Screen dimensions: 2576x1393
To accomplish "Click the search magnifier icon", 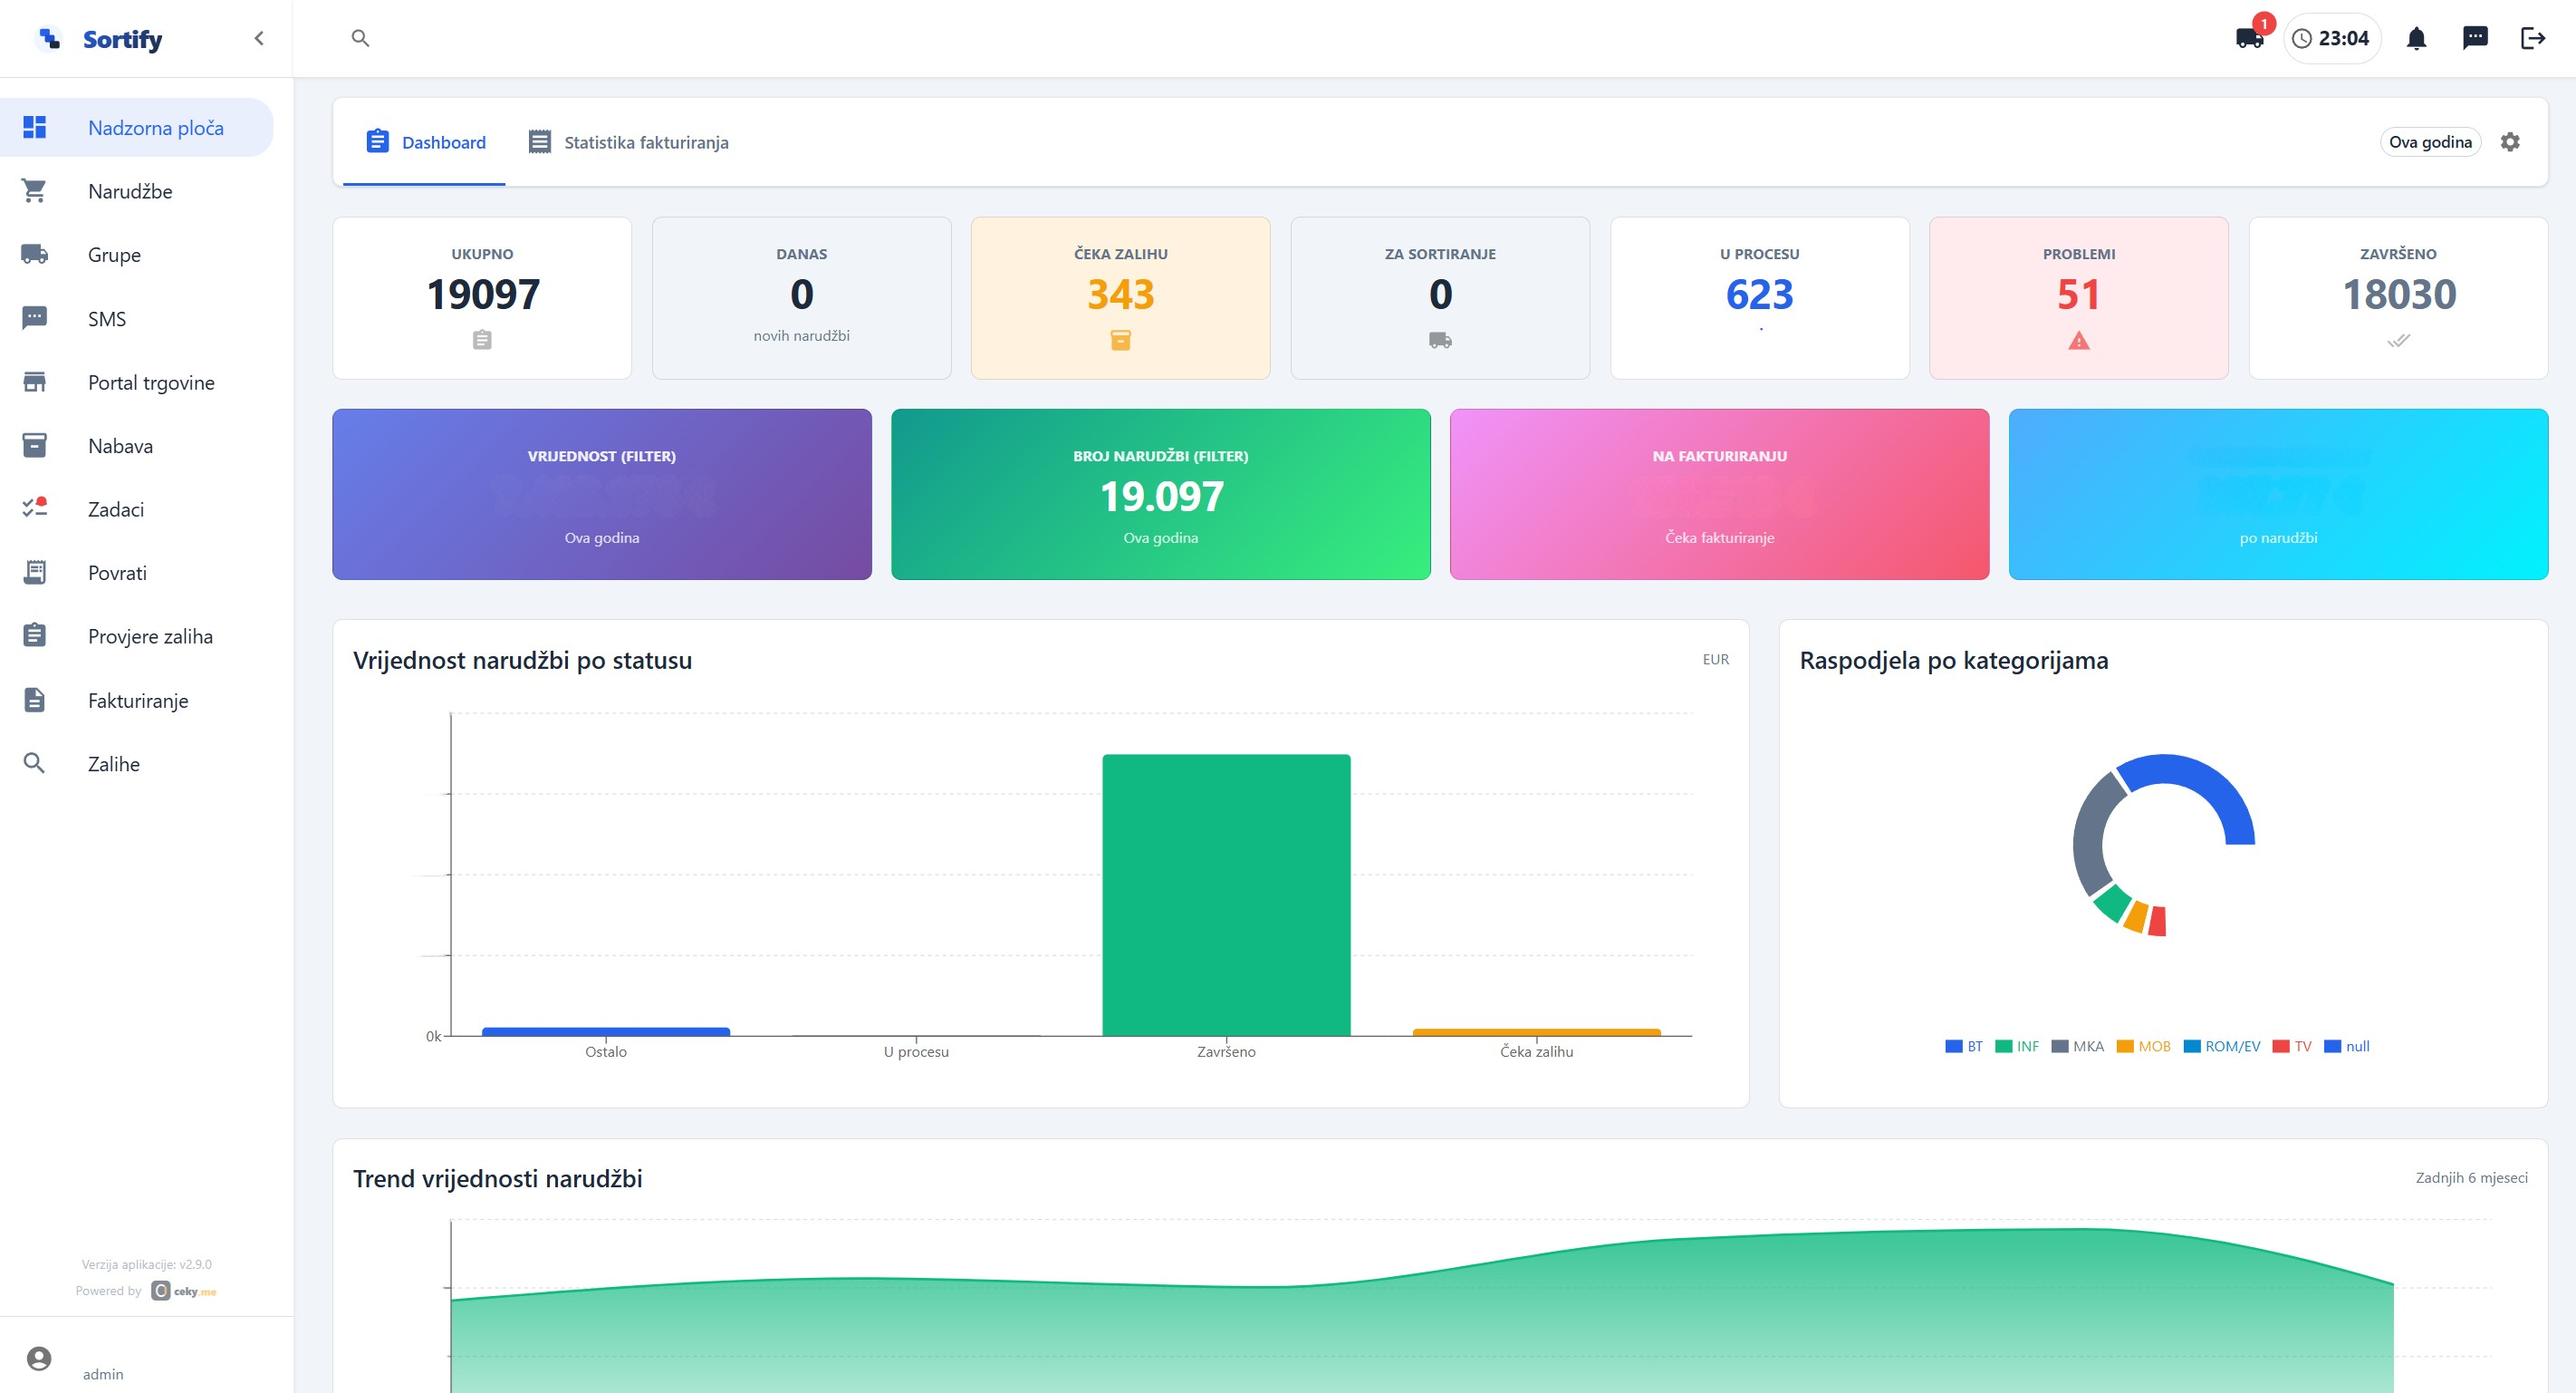I will 361,38.
